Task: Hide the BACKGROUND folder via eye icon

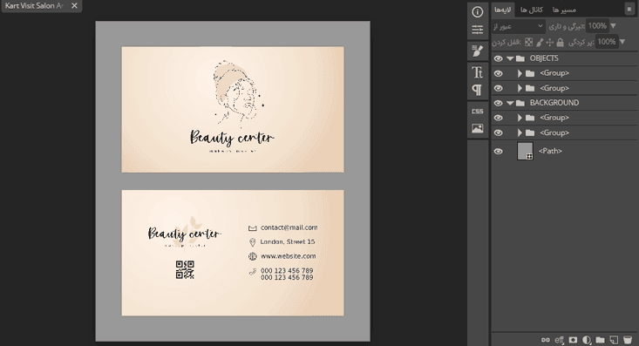Action: coord(498,103)
